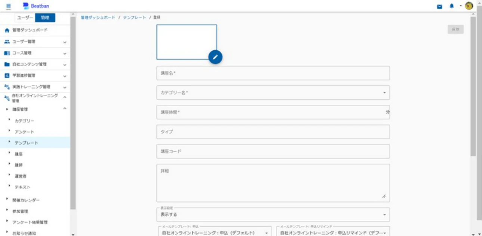Click the main form vertical scrollbar
Screen dimensions: 482x236
(473, 86)
